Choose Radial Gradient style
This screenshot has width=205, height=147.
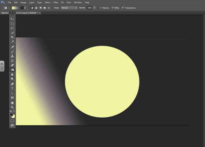[x=36, y=8]
